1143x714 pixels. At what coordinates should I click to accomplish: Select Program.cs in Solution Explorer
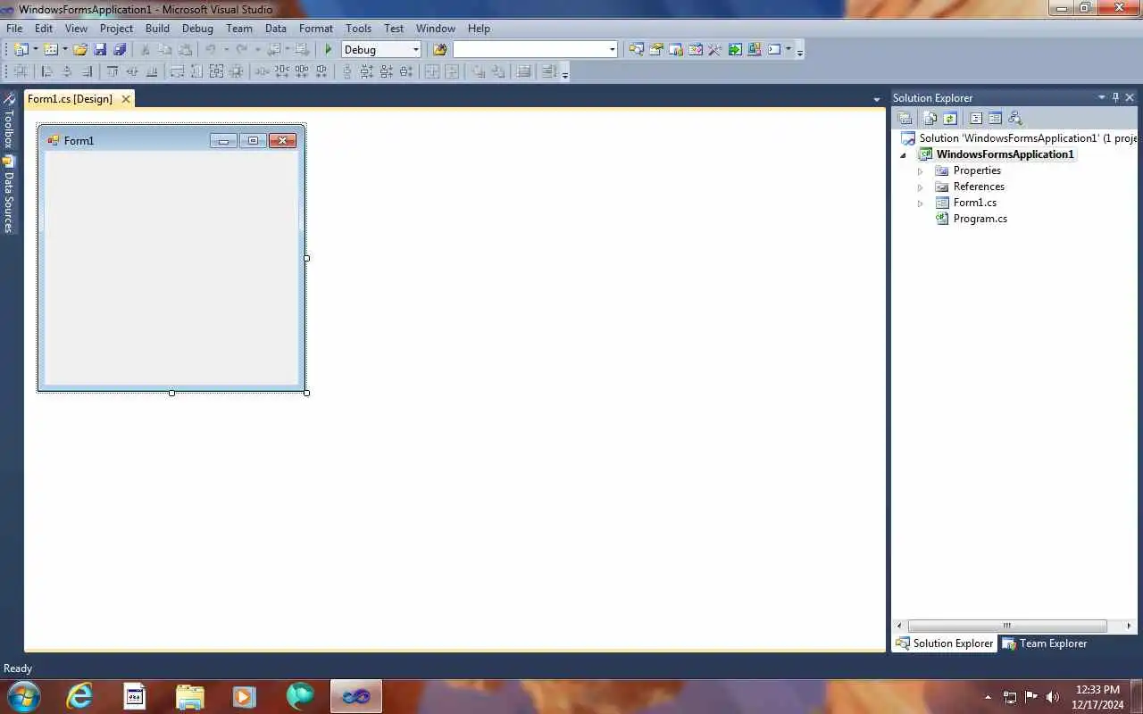(x=980, y=219)
